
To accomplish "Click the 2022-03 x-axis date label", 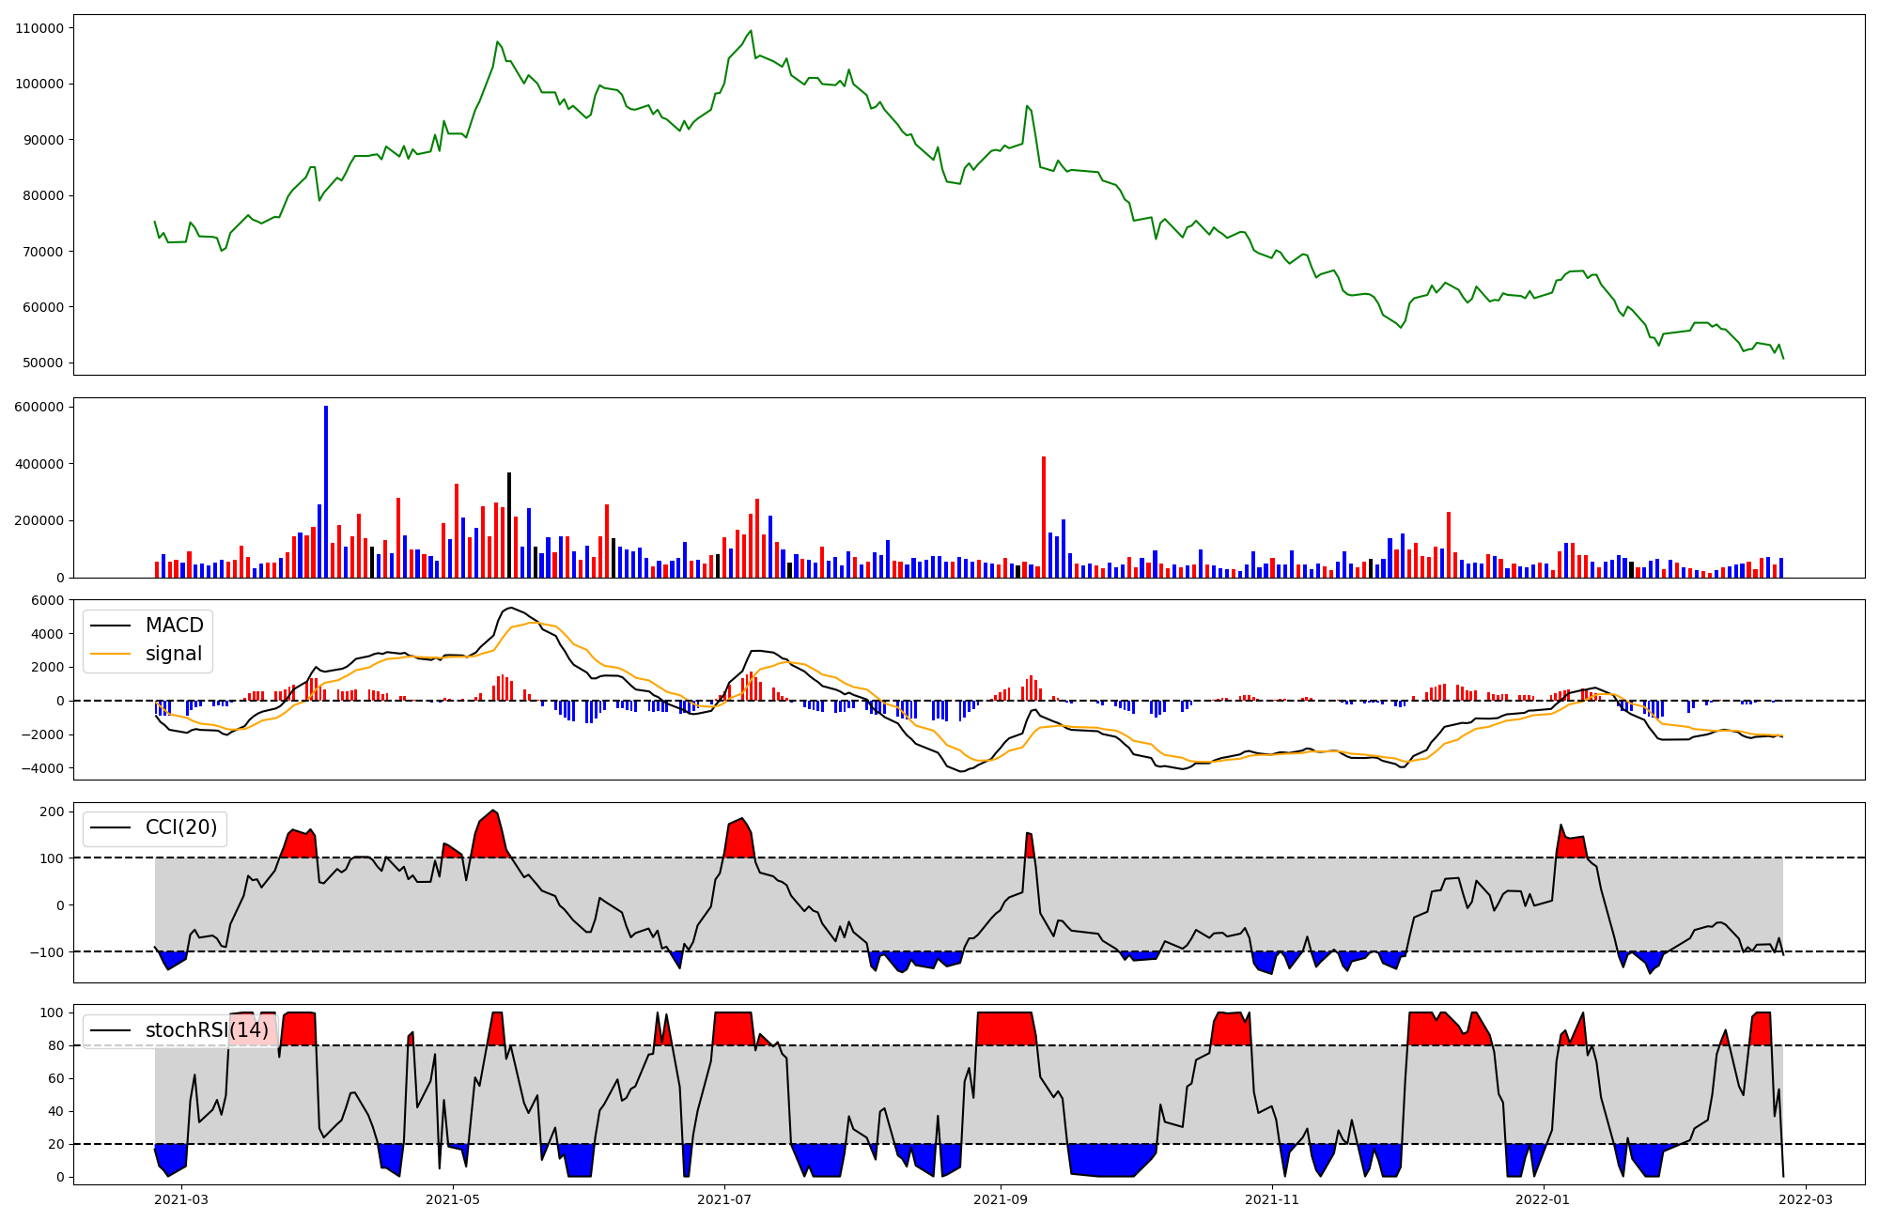I will 1807,1199.
